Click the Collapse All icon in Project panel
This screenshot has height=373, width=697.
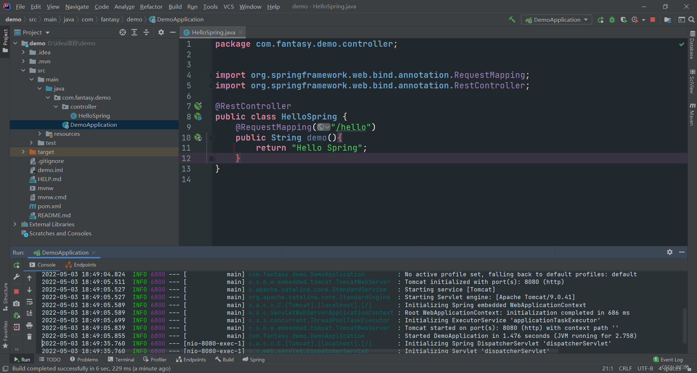tap(146, 32)
